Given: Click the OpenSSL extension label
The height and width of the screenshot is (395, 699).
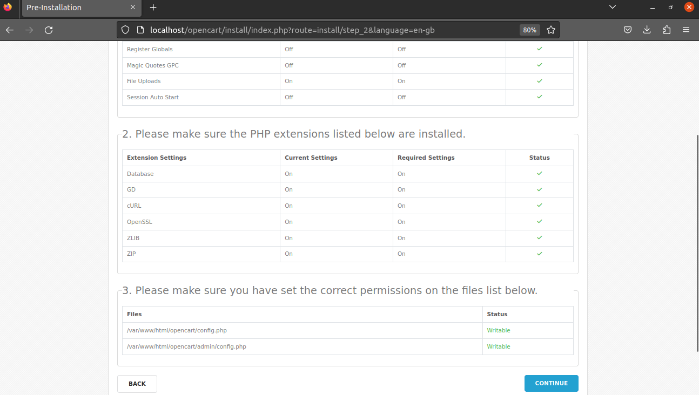Looking at the screenshot, I should point(139,222).
